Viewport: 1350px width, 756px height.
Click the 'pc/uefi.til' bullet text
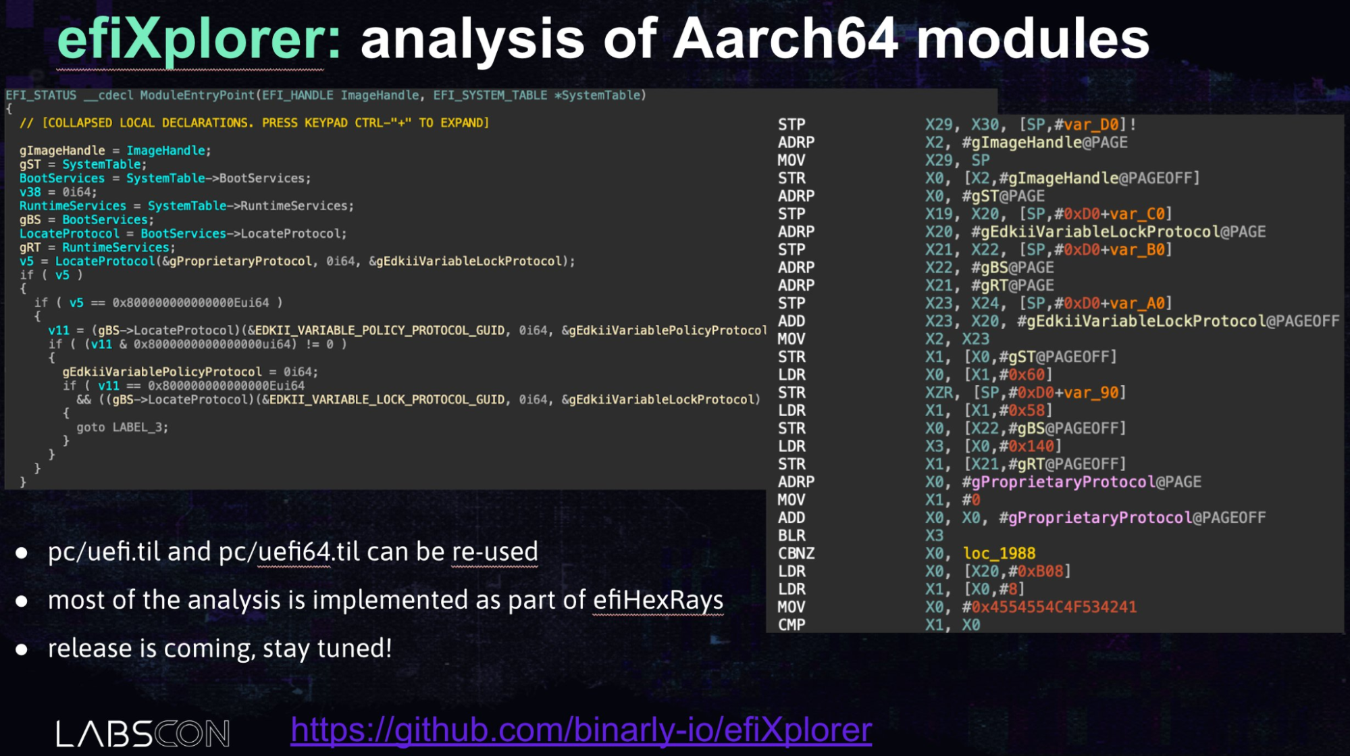tap(105, 552)
